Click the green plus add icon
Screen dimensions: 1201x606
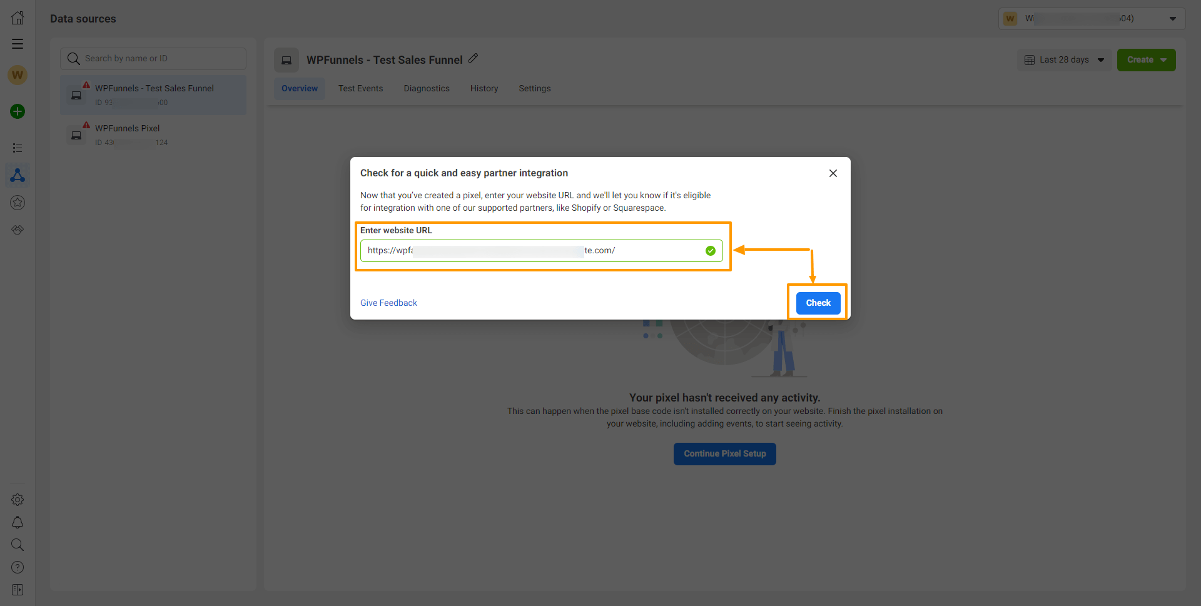tap(18, 111)
